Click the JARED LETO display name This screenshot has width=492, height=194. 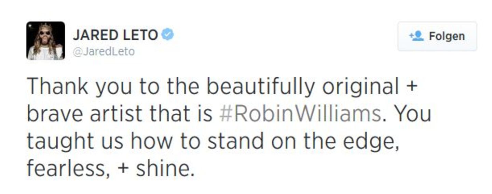tap(115, 36)
